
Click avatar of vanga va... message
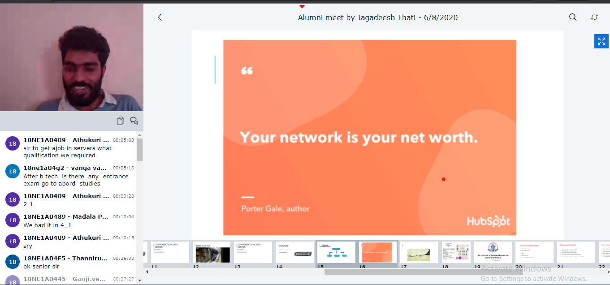pyautogui.click(x=13, y=172)
